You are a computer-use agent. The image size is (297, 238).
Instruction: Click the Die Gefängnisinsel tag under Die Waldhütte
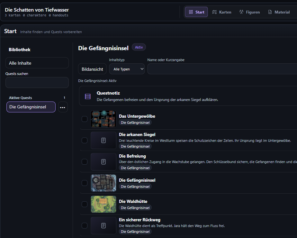point(135,208)
